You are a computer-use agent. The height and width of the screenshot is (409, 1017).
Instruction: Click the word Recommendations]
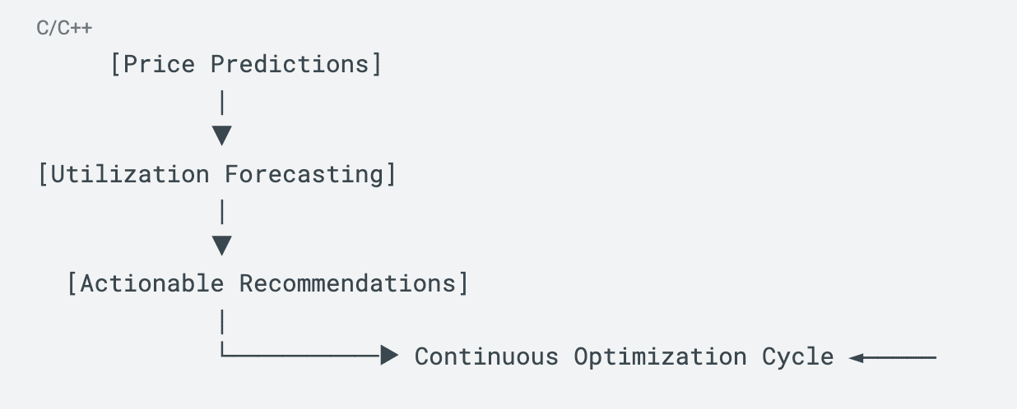354,283
